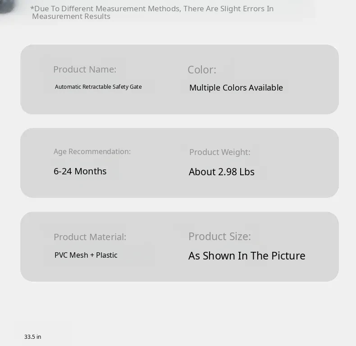Select the 'Product Size:' heading

coord(219,237)
